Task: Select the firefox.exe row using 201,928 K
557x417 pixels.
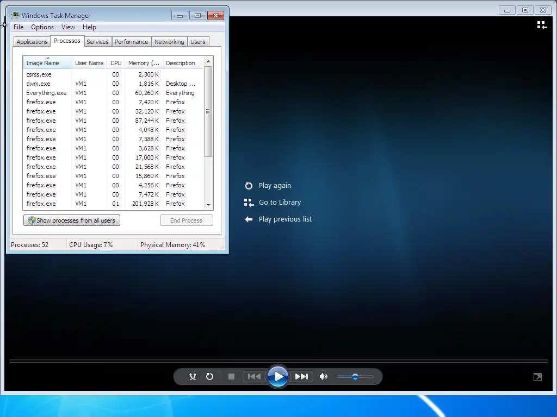Action: pyautogui.click(x=114, y=204)
